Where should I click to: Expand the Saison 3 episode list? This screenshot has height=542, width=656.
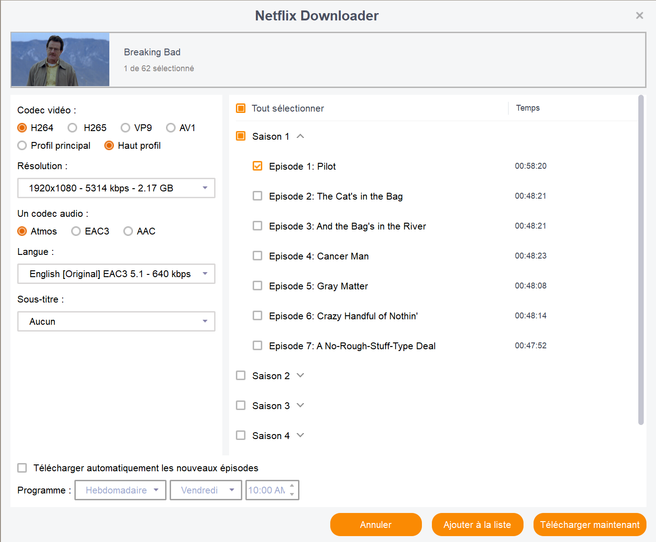(x=300, y=405)
